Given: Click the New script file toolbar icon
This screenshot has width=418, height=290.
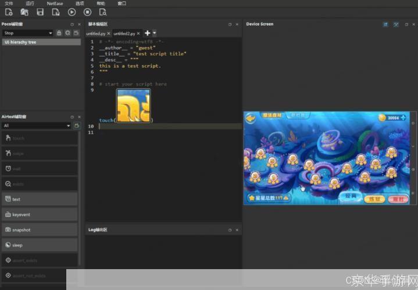Looking at the screenshot, I should pyautogui.click(x=9, y=12).
